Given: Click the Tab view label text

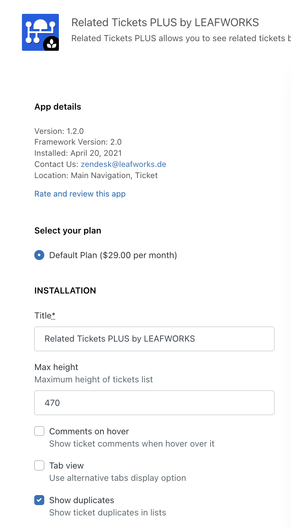Looking at the screenshot, I should coord(66,465).
